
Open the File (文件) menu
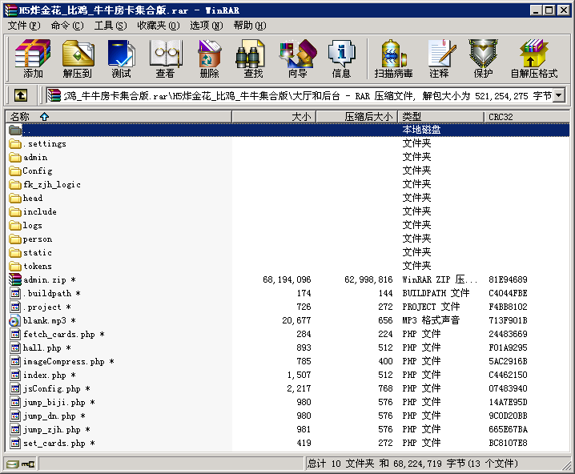[x=23, y=26]
